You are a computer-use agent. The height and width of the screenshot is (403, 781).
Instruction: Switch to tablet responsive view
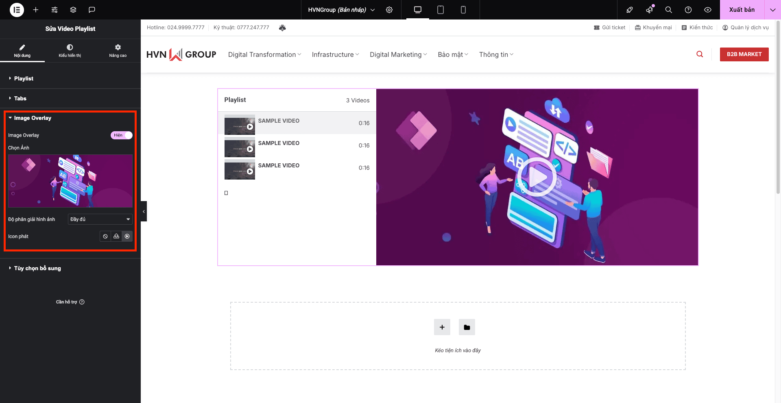(440, 10)
